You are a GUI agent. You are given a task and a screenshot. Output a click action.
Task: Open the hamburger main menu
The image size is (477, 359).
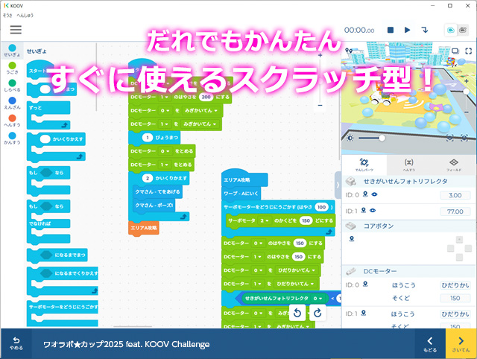[16, 30]
